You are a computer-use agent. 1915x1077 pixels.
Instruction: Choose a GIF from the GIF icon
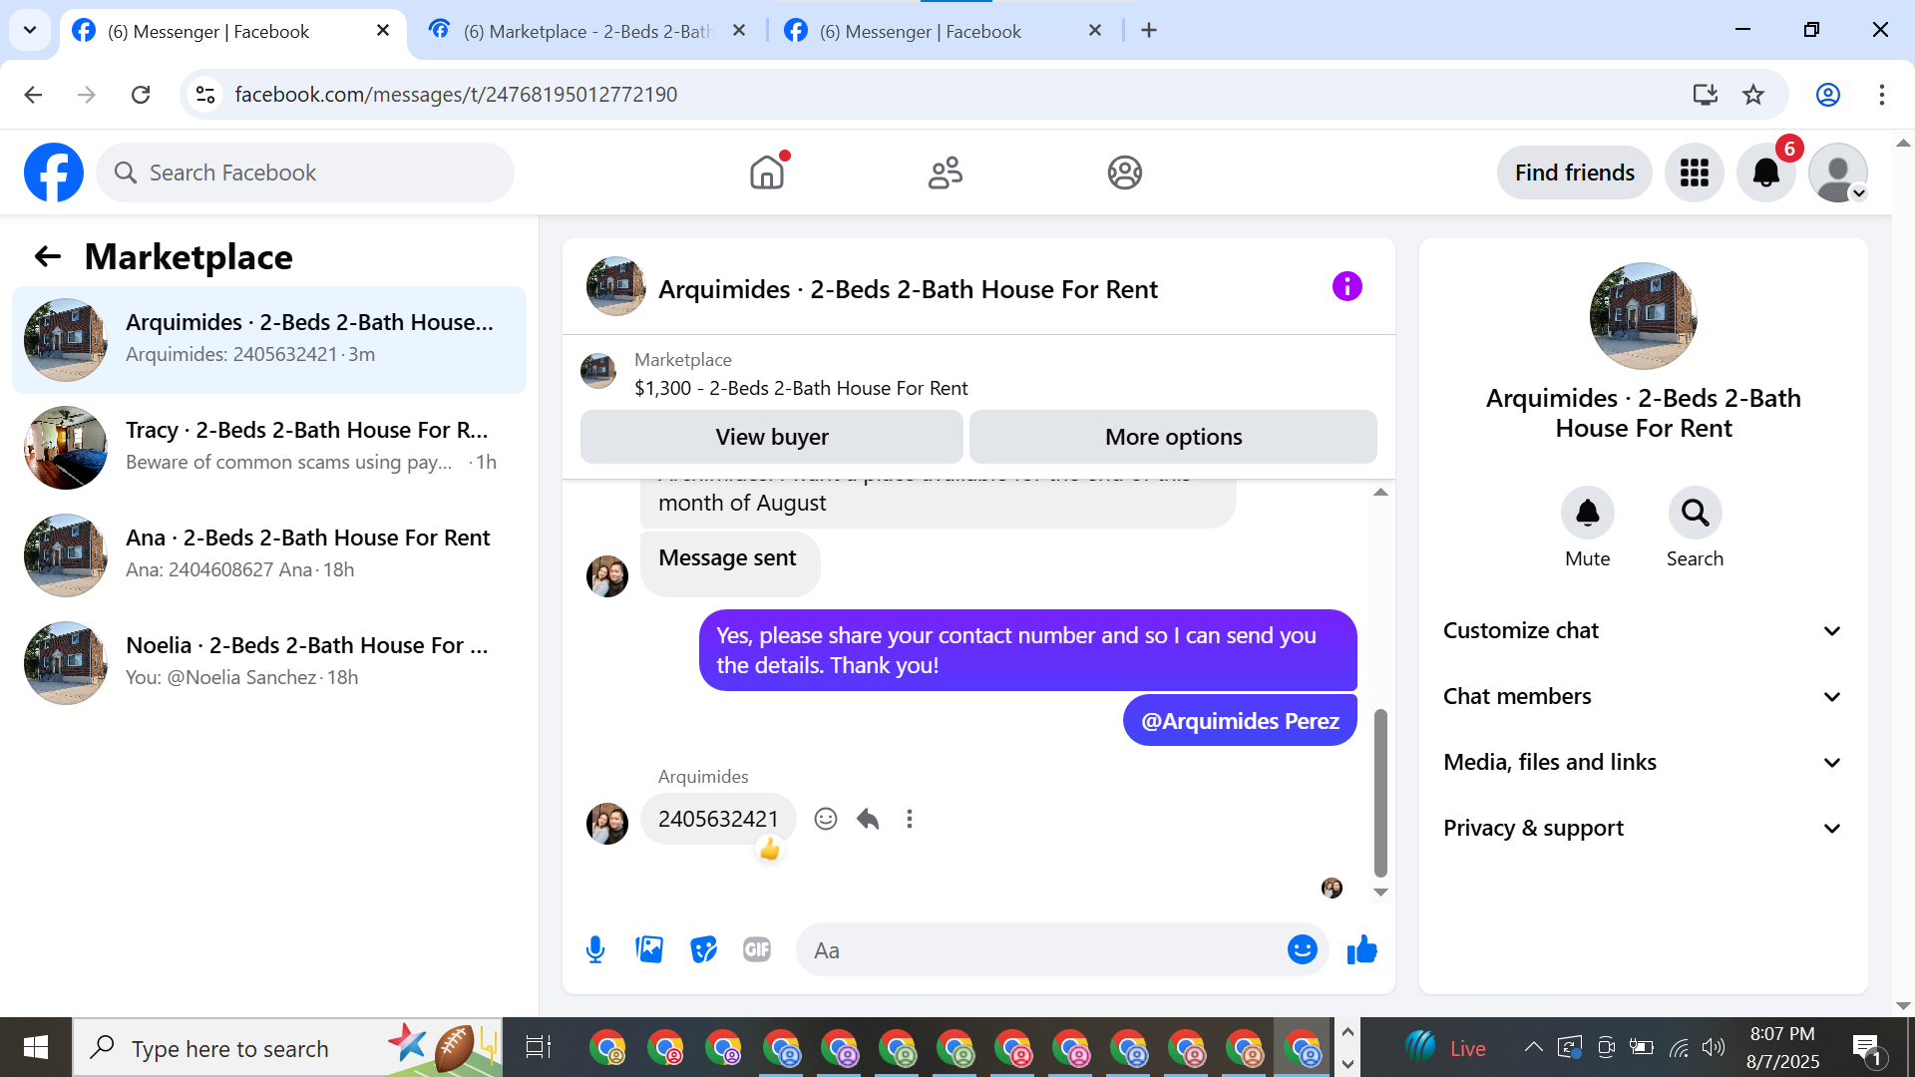click(x=757, y=950)
